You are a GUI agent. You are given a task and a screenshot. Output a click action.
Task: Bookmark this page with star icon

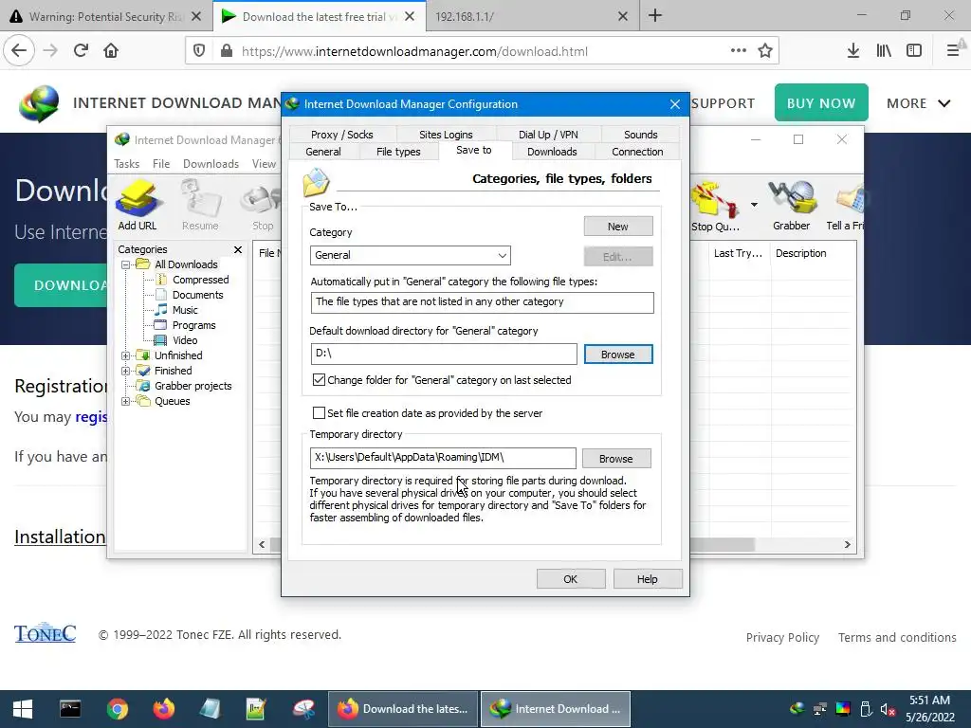point(765,51)
